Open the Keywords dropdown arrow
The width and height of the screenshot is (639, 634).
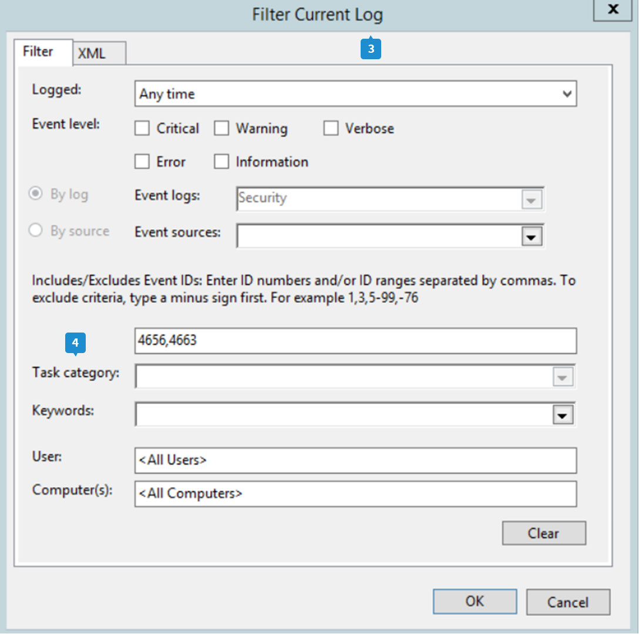pyautogui.click(x=563, y=415)
